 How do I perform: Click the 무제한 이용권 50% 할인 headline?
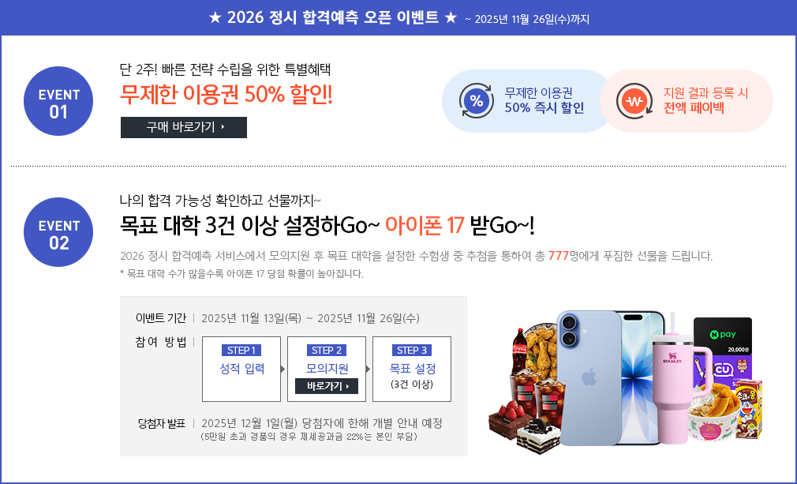(x=226, y=95)
